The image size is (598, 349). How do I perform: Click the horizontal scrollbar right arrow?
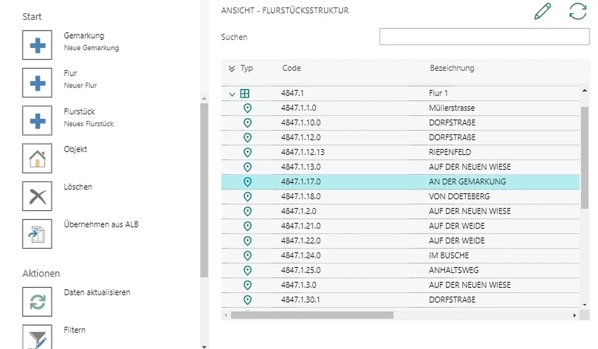coord(574,315)
